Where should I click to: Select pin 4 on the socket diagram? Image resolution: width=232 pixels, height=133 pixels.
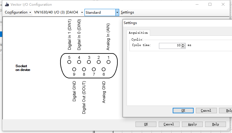(x=79, y=62)
